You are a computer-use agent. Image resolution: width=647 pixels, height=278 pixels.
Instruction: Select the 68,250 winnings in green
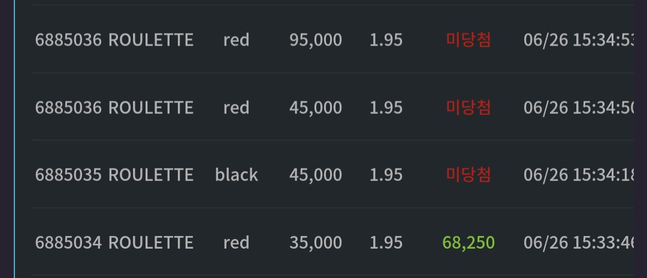point(468,242)
